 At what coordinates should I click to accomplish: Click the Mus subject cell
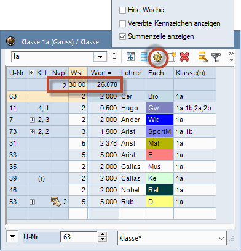pyautogui.click(x=160, y=167)
